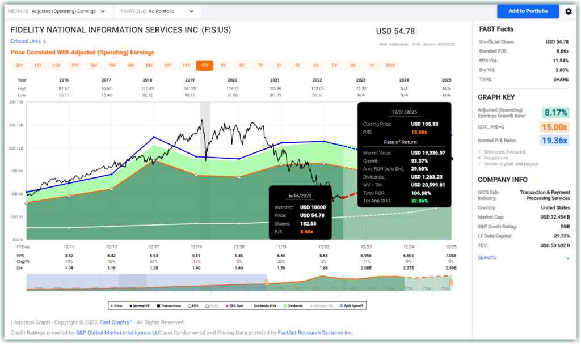Click the 2020 high value 158.21
This screenshot has height=344, width=581.
pos(232,89)
